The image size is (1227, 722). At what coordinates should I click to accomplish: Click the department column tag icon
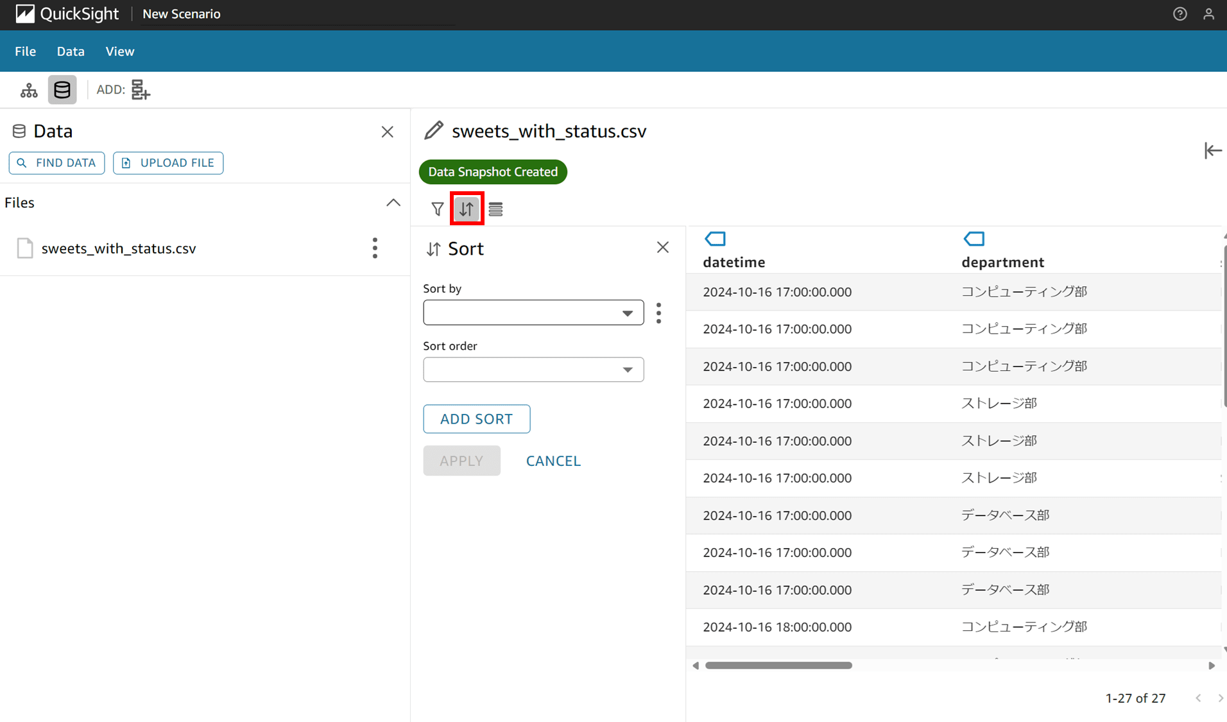pyautogui.click(x=974, y=239)
